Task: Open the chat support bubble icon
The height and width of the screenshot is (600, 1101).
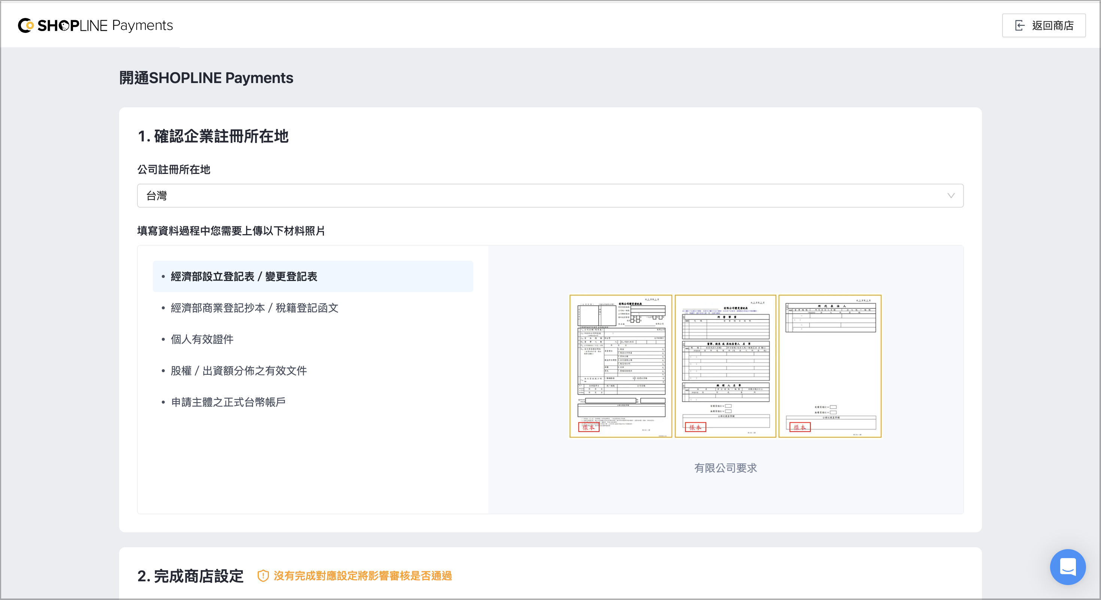Action: [1067, 567]
